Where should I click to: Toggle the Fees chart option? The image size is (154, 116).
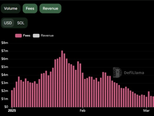click(x=30, y=9)
